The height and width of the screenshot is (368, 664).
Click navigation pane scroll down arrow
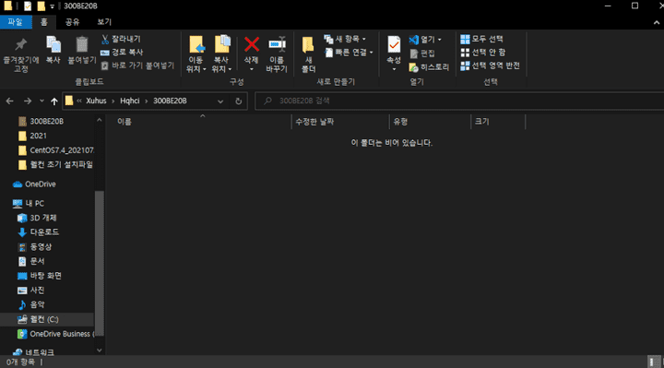(x=100, y=350)
